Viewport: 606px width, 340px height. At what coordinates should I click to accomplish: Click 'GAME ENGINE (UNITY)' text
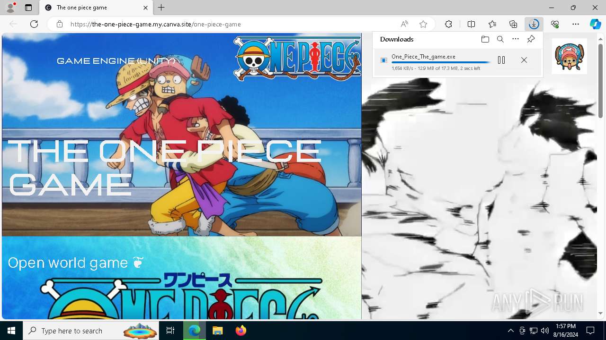pos(116,61)
